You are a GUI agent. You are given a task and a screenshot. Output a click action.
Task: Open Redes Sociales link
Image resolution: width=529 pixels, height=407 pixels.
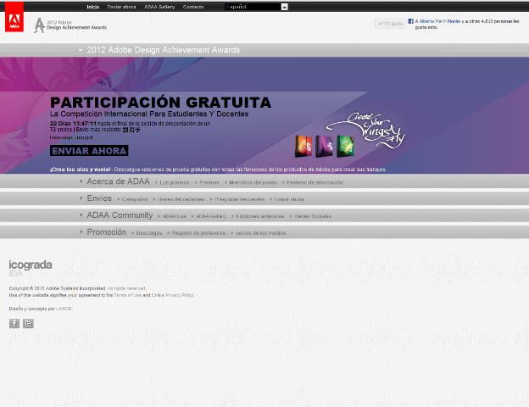(x=313, y=216)
